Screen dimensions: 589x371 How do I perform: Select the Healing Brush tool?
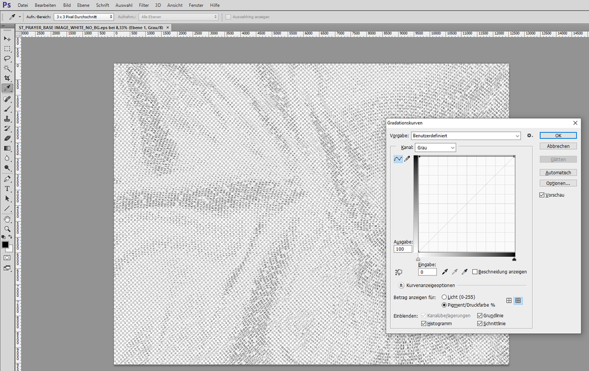click(7, 99)
